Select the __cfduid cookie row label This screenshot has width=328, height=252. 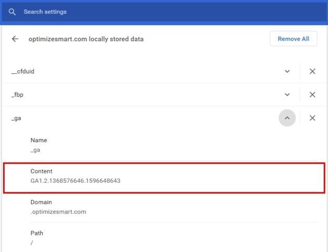pos(23,71)
